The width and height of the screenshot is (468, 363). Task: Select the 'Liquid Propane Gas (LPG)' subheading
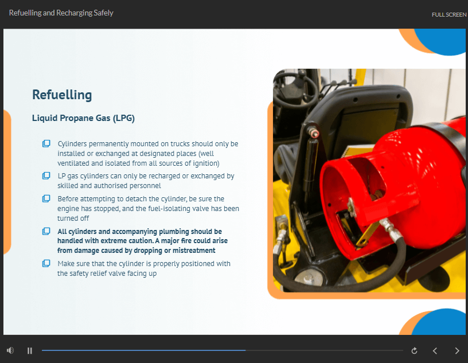83,118
